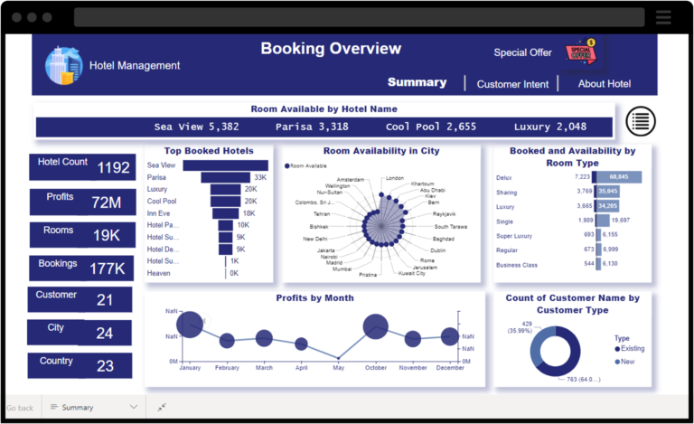Image resolution: width=694 pixels, height=424 pixels.
Task: Click the Heaven hotel label
Action: [x=158, y=274]
